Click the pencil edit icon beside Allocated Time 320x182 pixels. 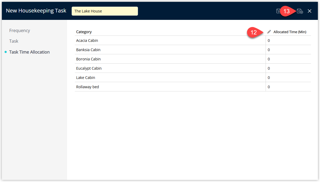tap(269, 32)
